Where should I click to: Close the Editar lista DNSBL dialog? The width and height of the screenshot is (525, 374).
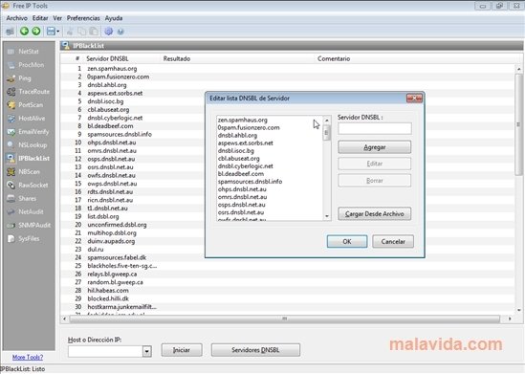414,99
